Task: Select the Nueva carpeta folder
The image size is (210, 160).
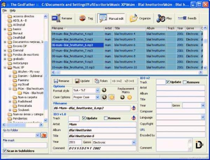Action: click(27, 97)
